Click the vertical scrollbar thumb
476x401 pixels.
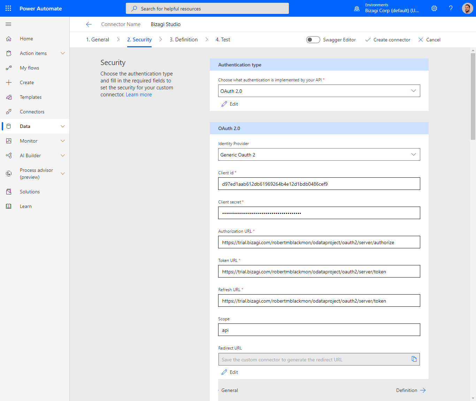[473, 96]
